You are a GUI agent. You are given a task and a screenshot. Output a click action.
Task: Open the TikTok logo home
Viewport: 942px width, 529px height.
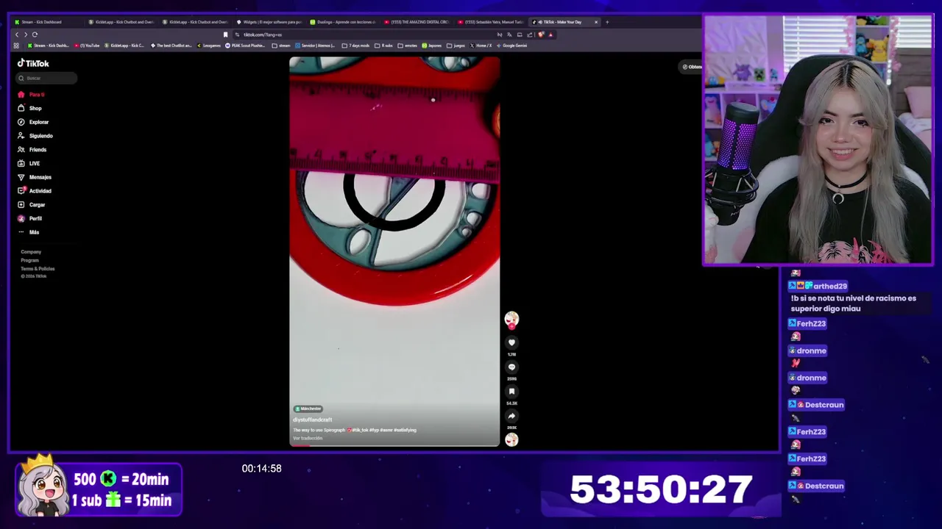click(33, 63)
